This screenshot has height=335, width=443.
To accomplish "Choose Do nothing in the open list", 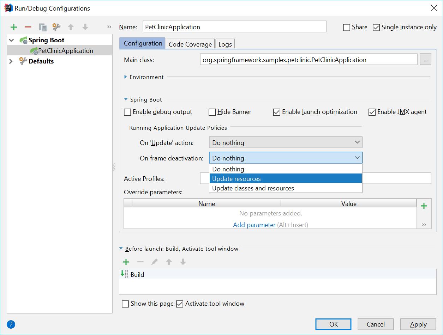I will (286, 169).
